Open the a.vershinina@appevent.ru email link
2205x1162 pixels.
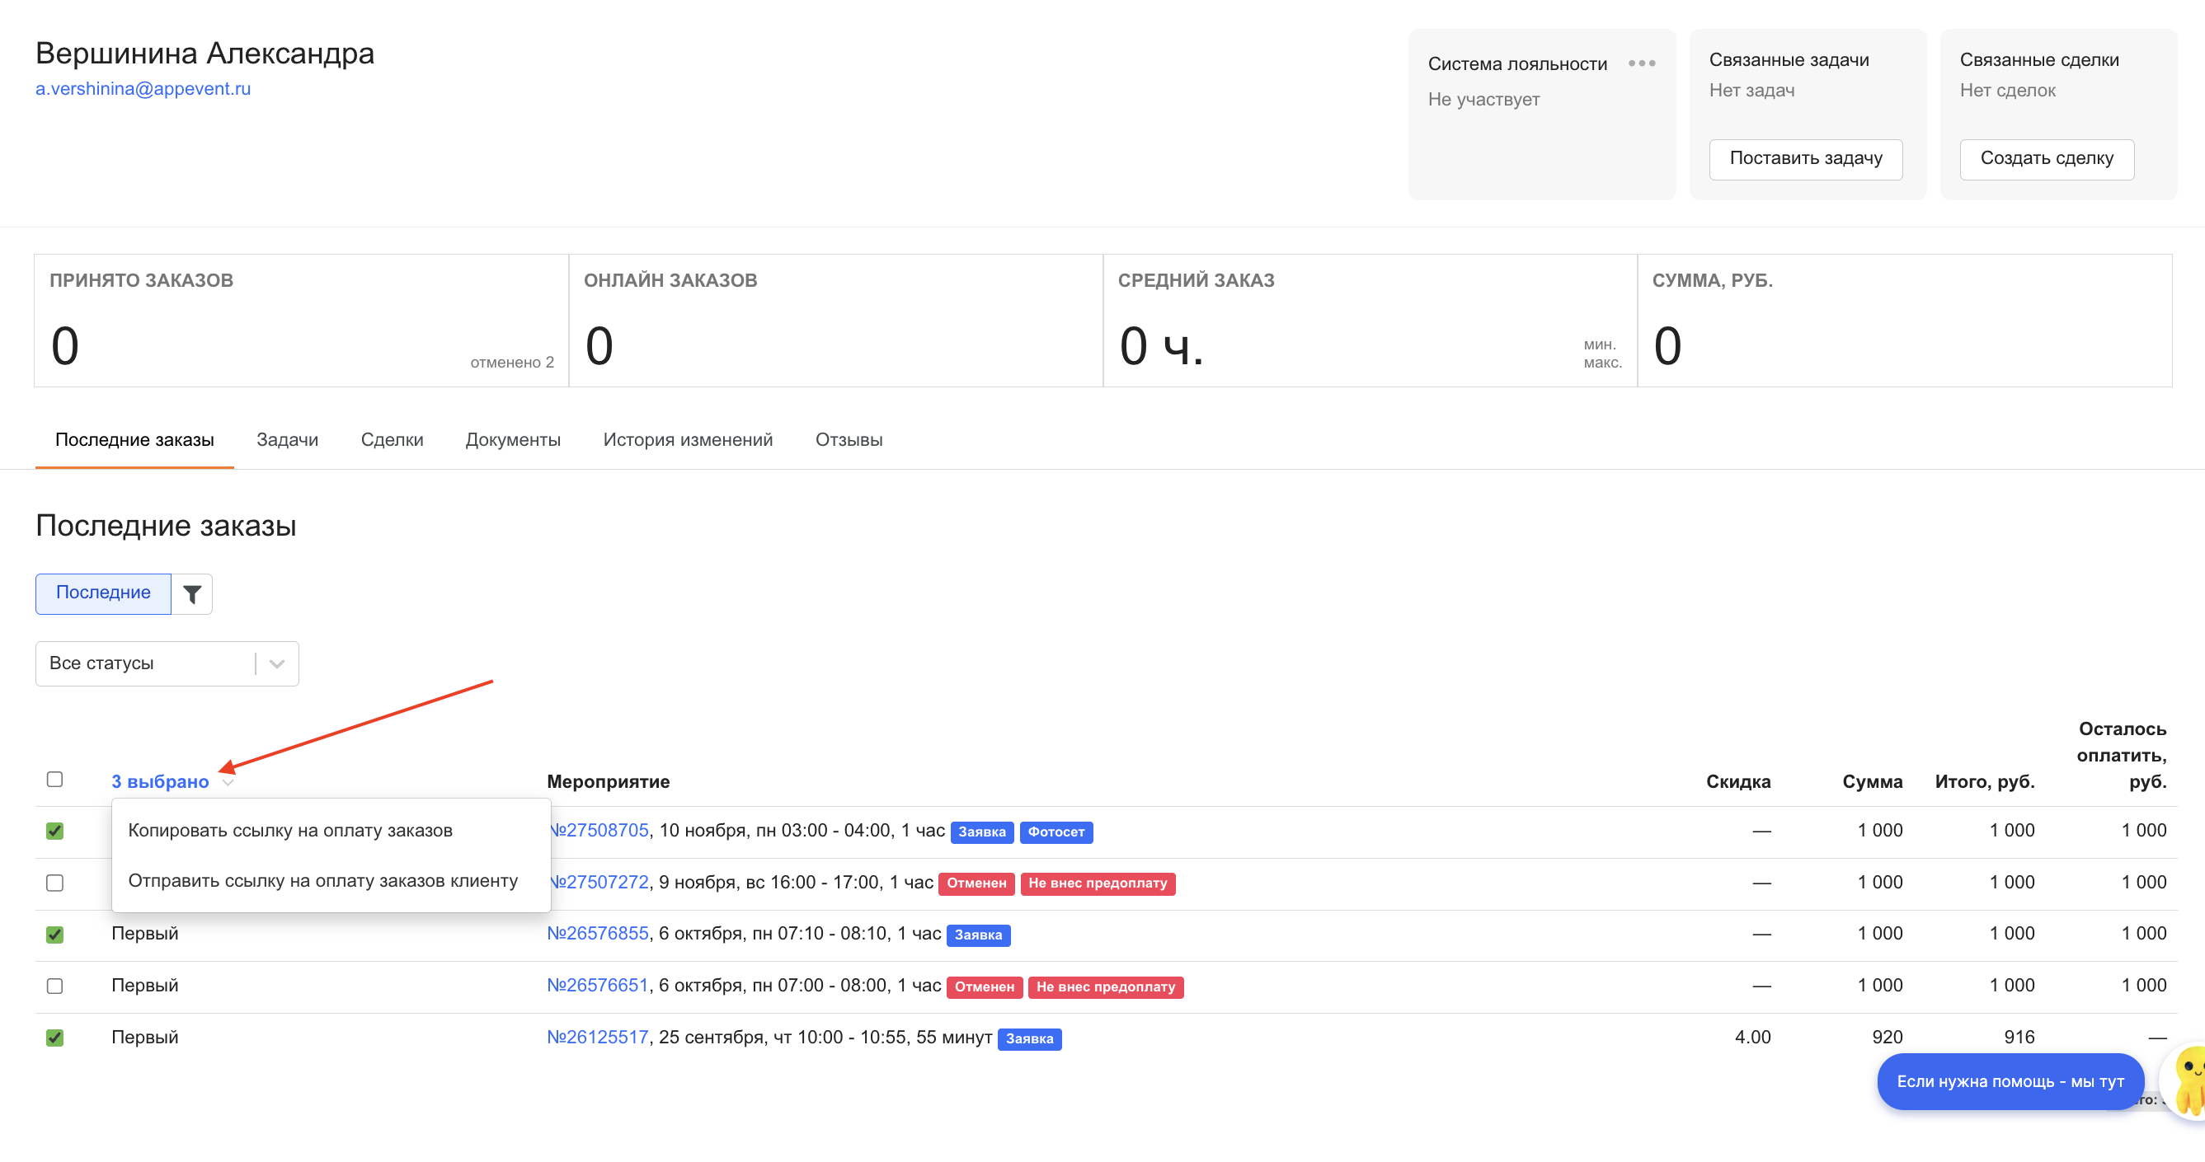tap(143, 89)
